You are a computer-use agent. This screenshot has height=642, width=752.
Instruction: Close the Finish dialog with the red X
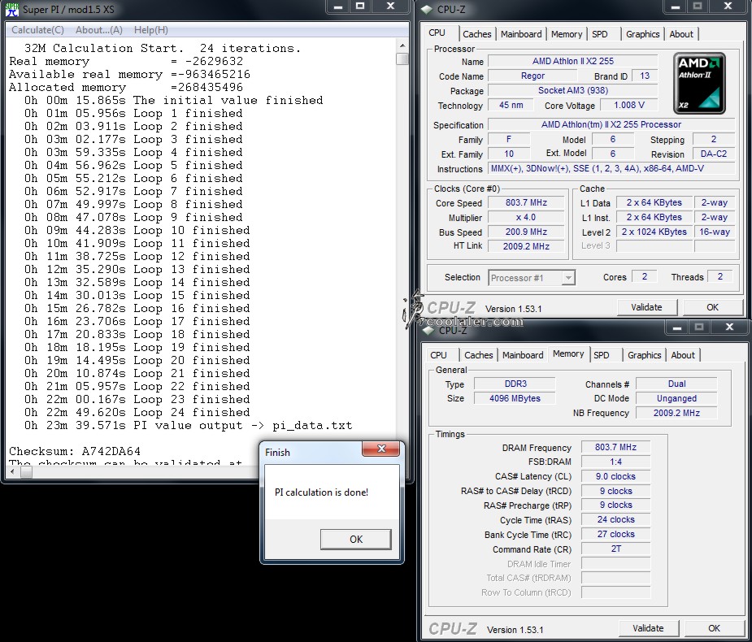(x=381, y=449)
